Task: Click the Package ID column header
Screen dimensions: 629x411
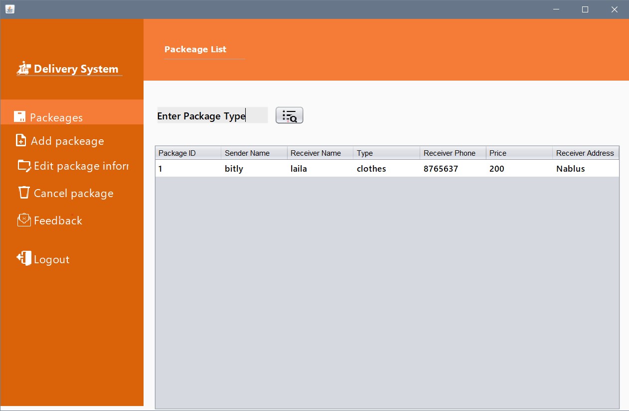Action: click(188, 153)
